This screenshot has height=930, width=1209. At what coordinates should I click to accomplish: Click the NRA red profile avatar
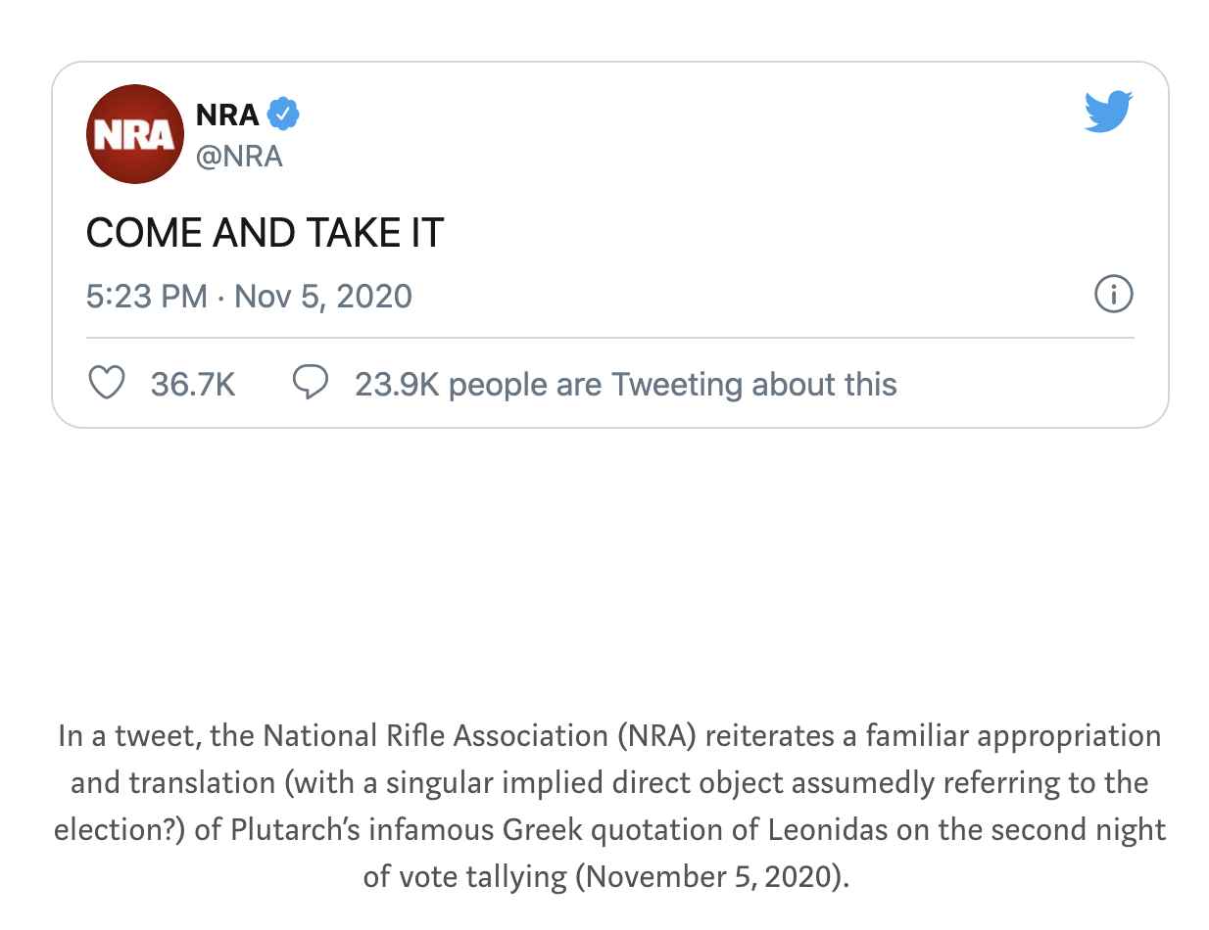point(134,134)
